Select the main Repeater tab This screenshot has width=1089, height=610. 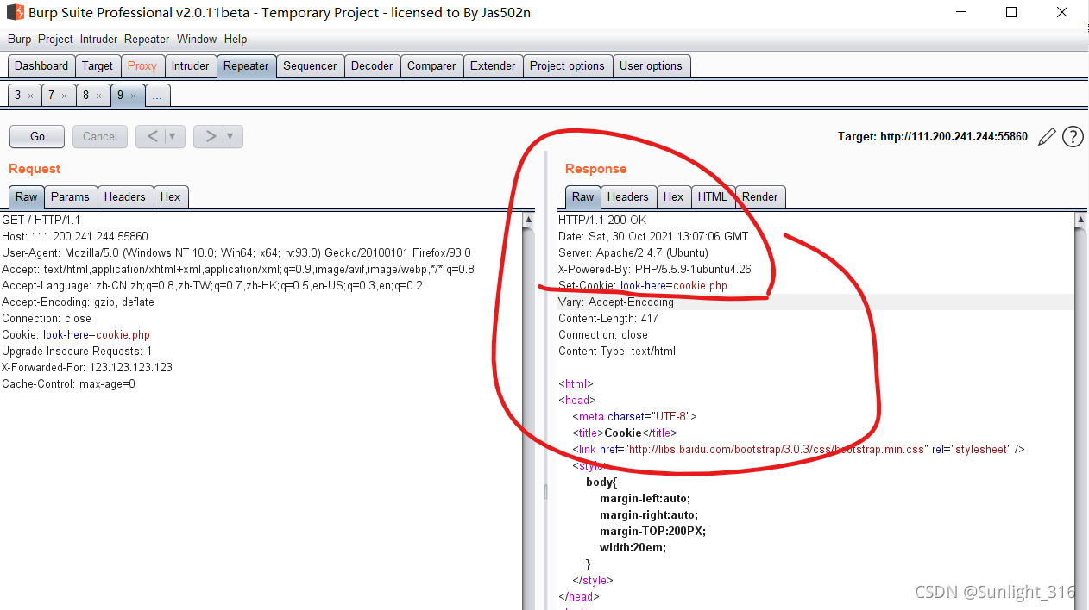pos(246,65)
